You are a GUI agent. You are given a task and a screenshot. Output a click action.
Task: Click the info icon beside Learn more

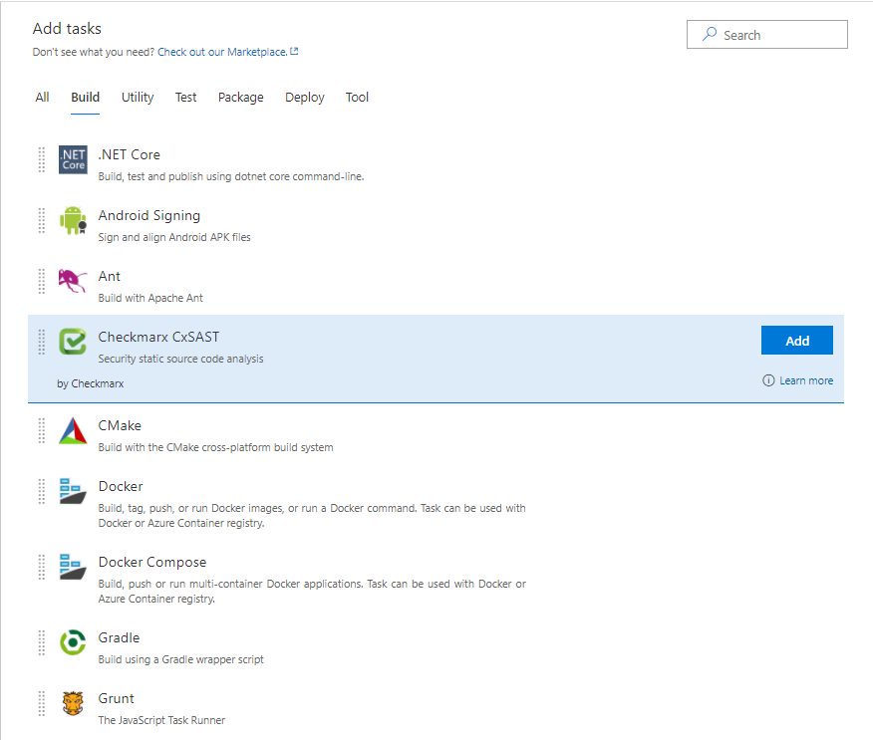pyautogui.click(x=768, y=380)
